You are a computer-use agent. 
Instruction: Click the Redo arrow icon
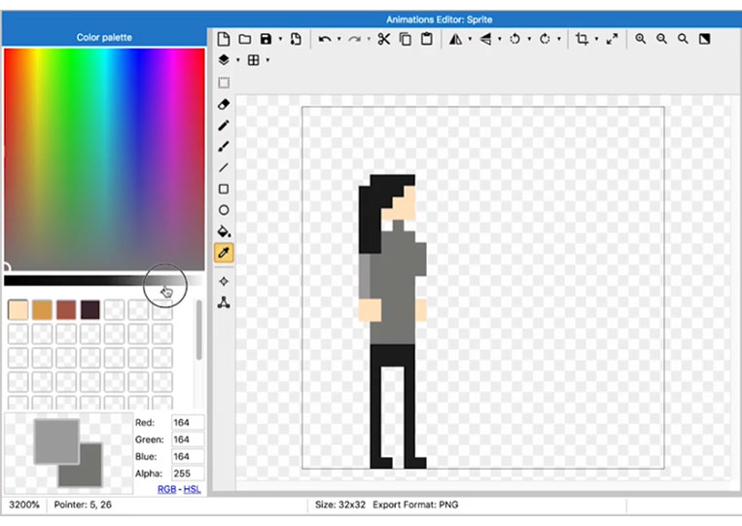click(x=354, y=39)
